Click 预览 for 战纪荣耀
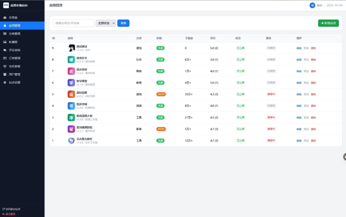 (x=306, y=94)
